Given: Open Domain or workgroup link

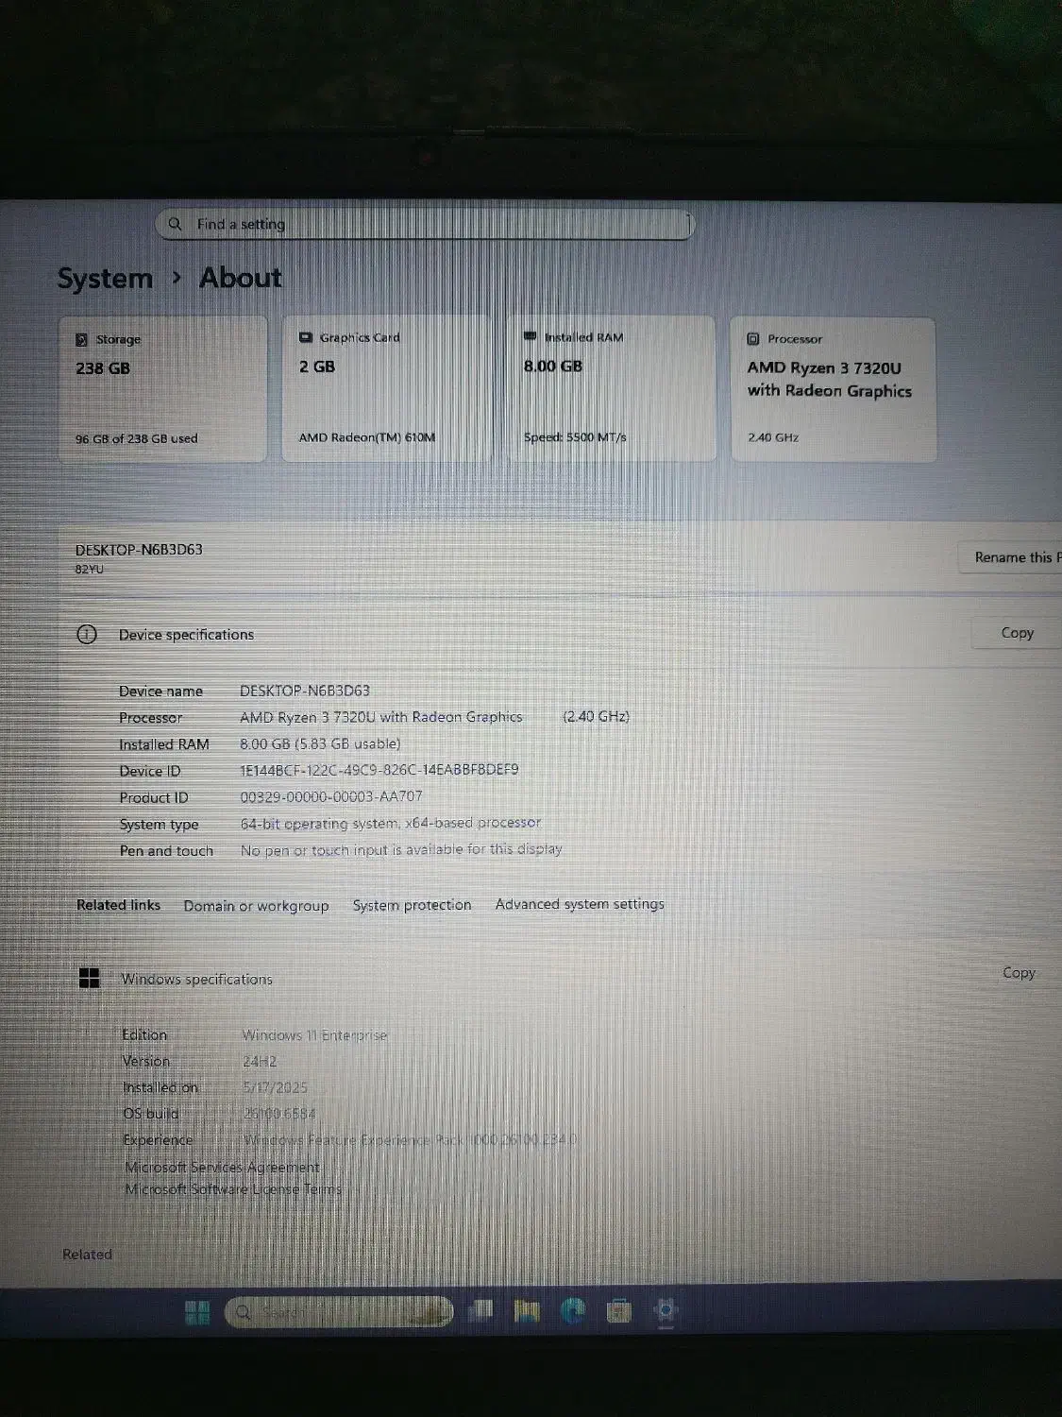Looking at the screenshot, I should (256, 905).
